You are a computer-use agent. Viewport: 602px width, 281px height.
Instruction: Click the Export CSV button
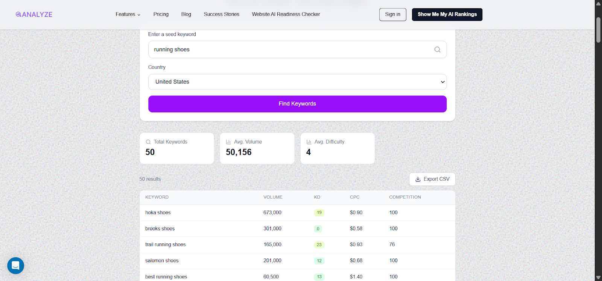click(x=432, y=179)
